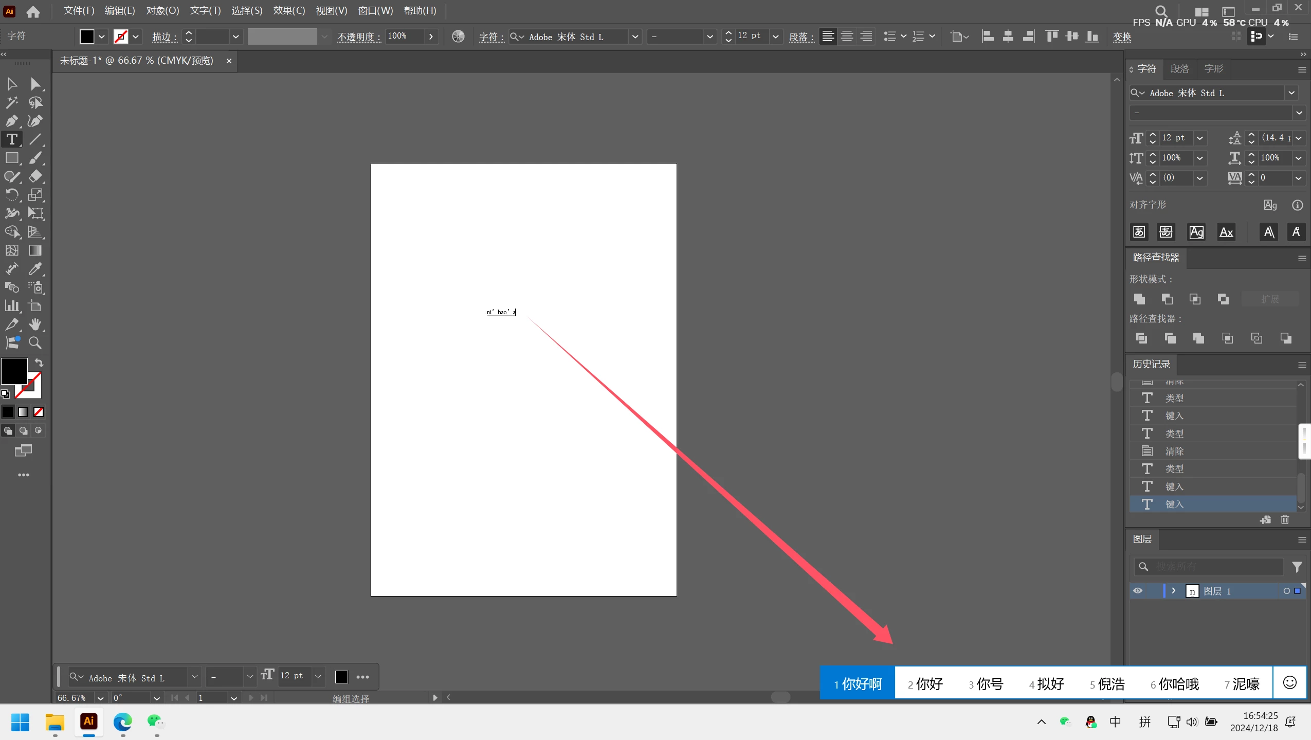1311x740 pixels.
Task: Select the Pen tool
Action: (11, 121)
